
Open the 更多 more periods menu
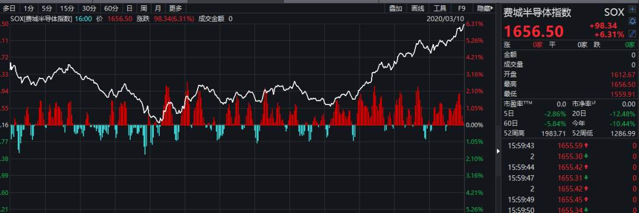(x=175, y=8)
